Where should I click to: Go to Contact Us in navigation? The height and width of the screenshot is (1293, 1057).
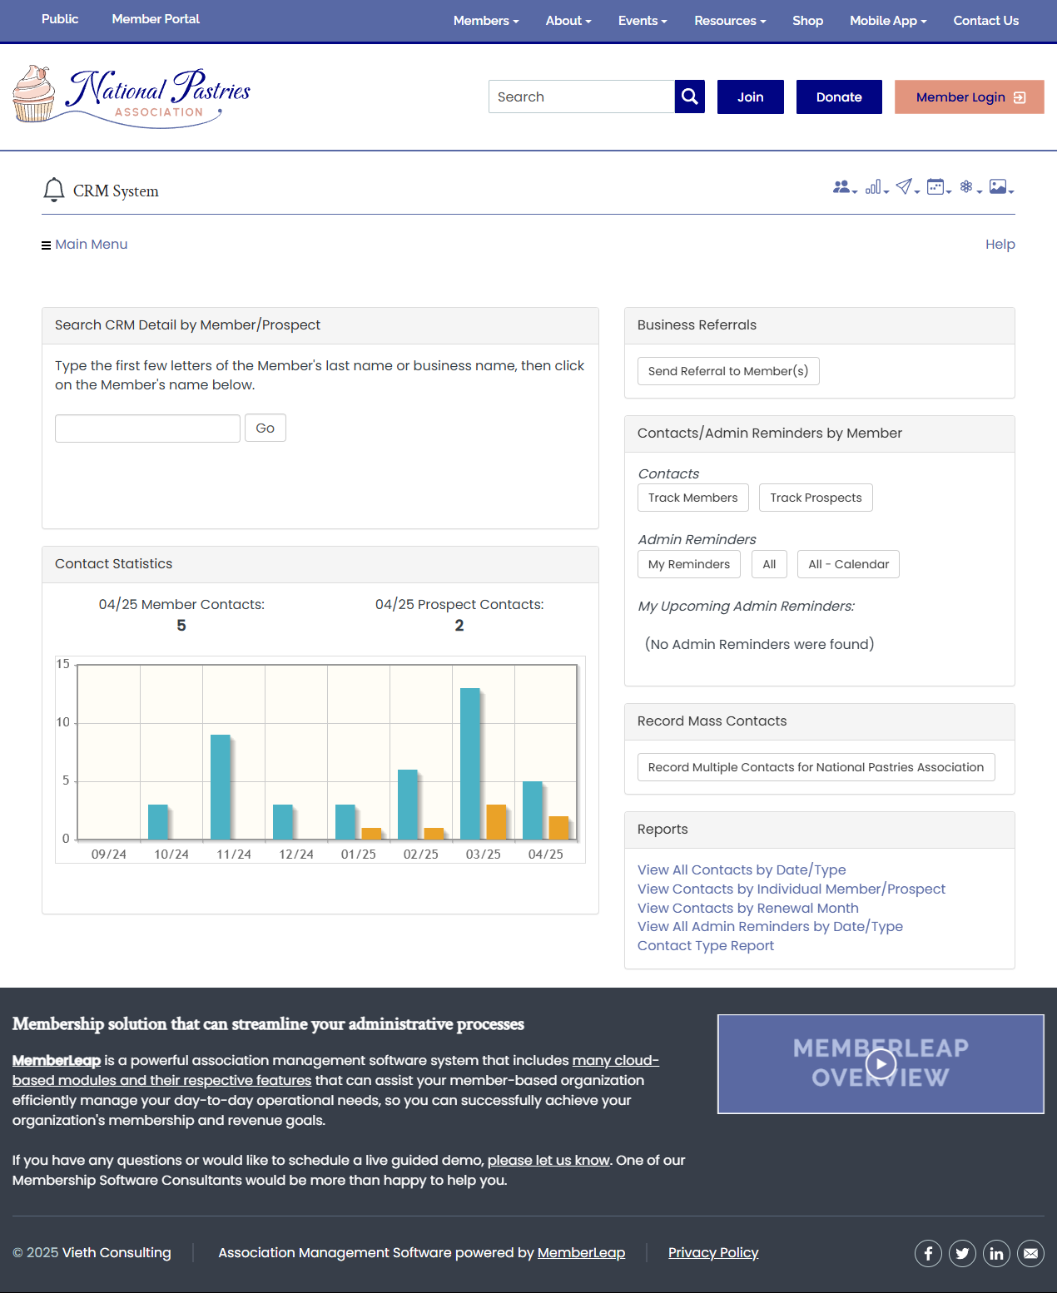pyautogui.click(x=986, y=21)
